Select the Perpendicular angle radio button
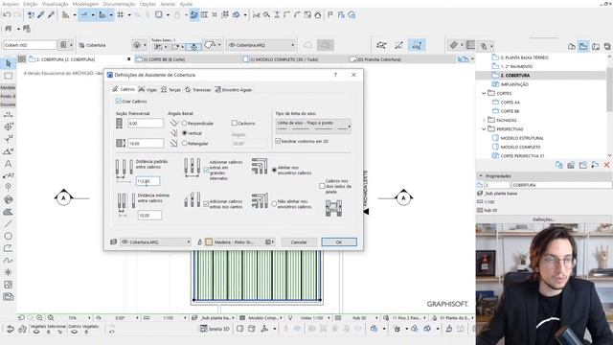613x345 pixels. coord(185,124)
